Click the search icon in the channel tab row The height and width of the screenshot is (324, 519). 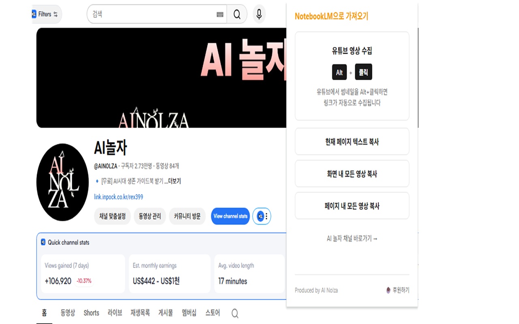[234, 313]
